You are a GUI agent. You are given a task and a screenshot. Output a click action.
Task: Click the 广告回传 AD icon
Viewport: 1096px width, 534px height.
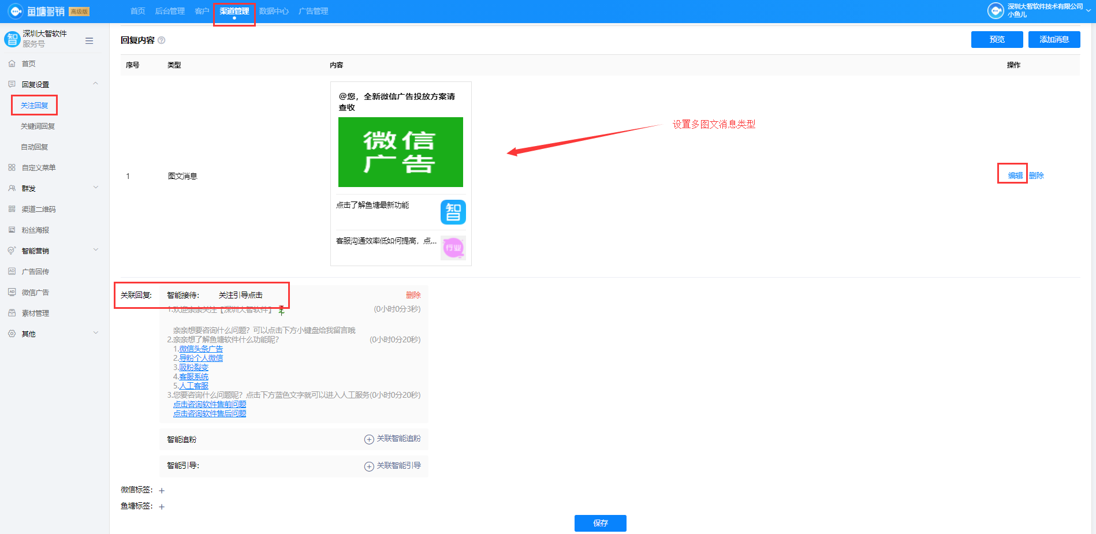pyautogui.click(x=12, y=271)
